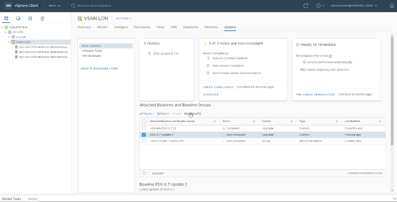
Task: Click PRE-CHECK REMEDIATION link
Action: tap(315, 95)
